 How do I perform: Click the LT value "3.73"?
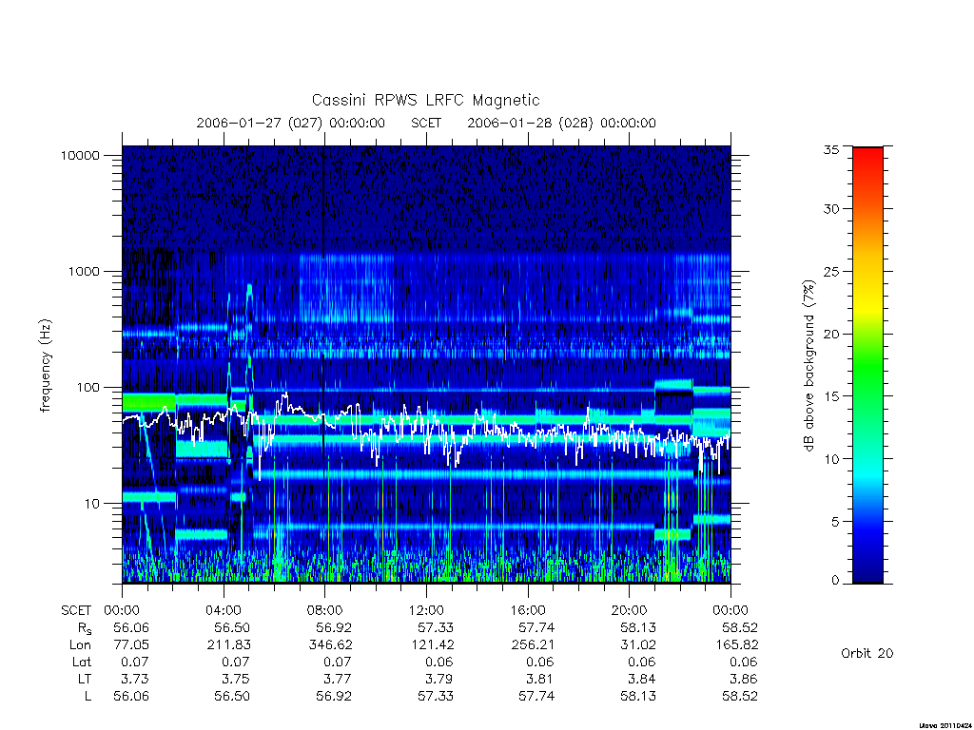point(135,679)
